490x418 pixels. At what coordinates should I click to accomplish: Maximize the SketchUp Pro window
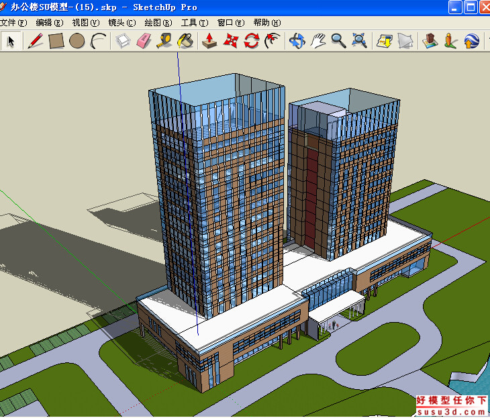[x=471, y=7]
